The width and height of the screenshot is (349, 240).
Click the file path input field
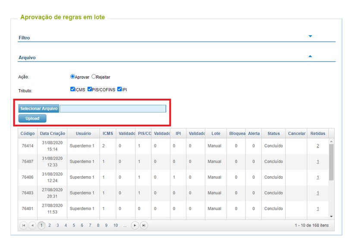click(113, 109)
